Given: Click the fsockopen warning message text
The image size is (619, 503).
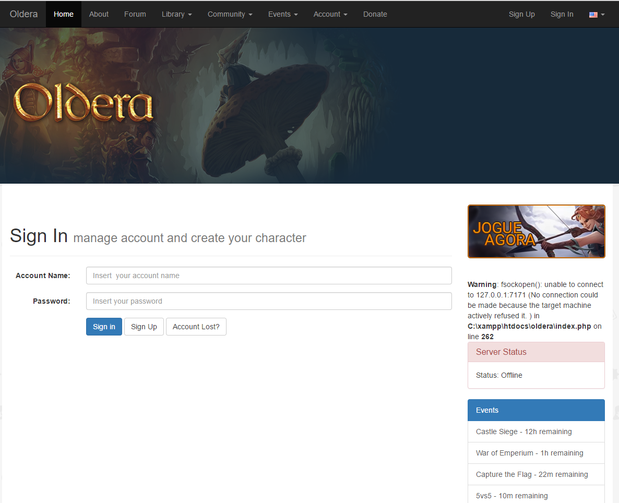Looking at the screenshot, I should tap(535, 310).
